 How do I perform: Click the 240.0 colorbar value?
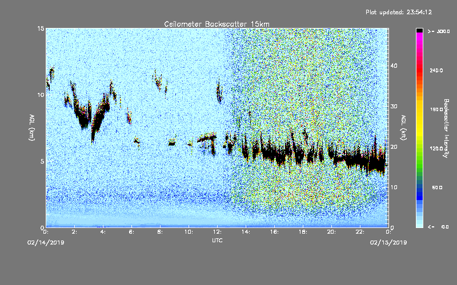(x=436, y=71)
